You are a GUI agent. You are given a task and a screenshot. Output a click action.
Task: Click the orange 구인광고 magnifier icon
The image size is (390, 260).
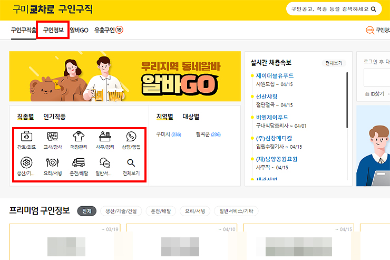(x=370, y=30)
